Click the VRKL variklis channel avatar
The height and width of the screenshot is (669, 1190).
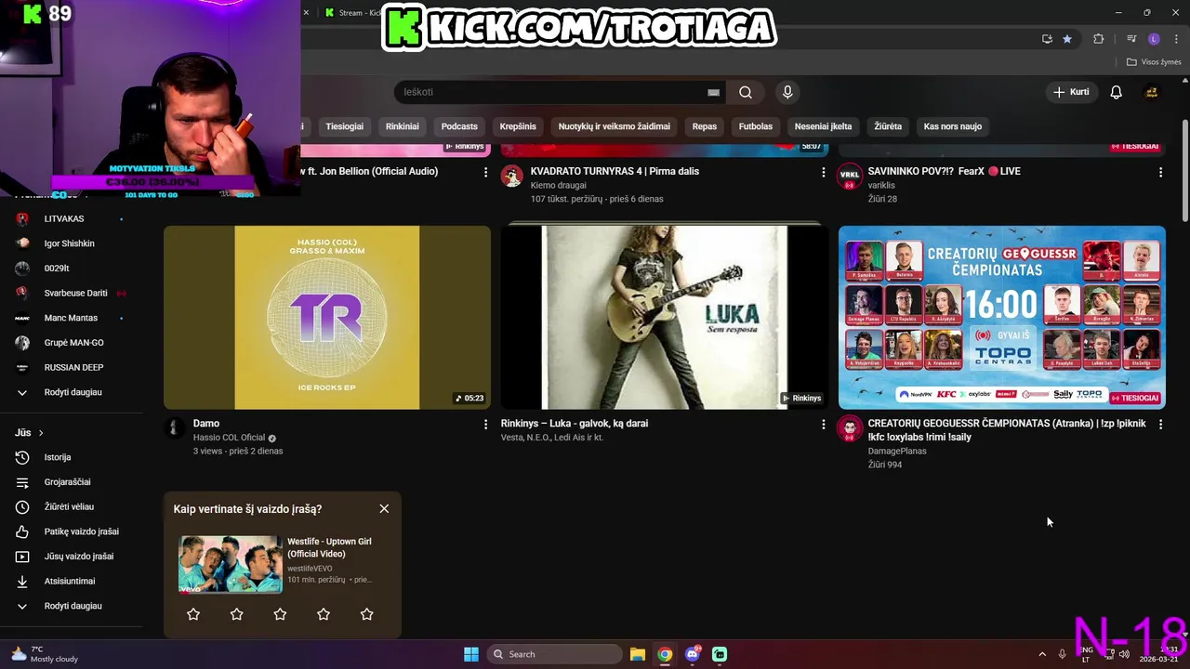coord(850,176)
